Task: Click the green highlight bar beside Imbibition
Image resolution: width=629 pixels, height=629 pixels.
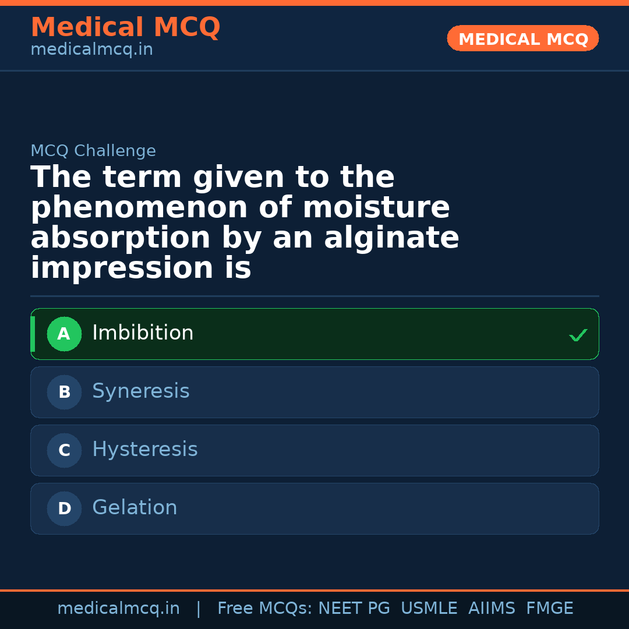Action: (33, 334)
